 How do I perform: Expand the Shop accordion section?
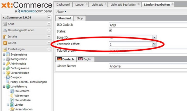point(49,24)
